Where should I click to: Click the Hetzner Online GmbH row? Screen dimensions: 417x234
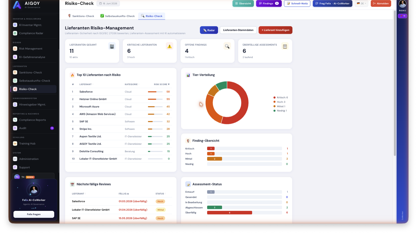[x=121, y=99]
